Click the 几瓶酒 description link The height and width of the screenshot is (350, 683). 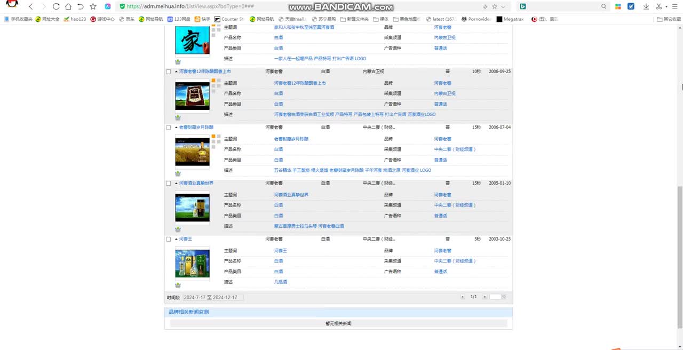pyautogui.click(x=281, y=282)
